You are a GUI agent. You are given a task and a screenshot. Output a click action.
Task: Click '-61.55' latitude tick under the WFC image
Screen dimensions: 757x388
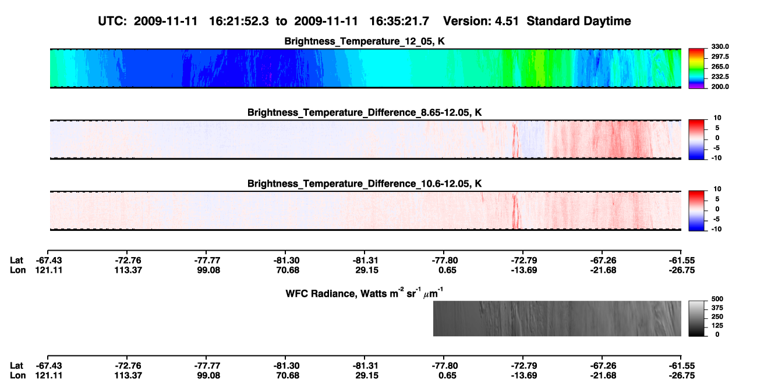pyautogui.click(x=681, y=366)
